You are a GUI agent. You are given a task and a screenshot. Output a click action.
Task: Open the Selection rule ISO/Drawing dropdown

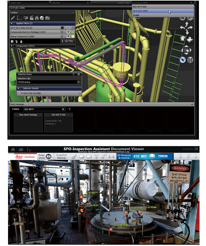pos(48,82)
